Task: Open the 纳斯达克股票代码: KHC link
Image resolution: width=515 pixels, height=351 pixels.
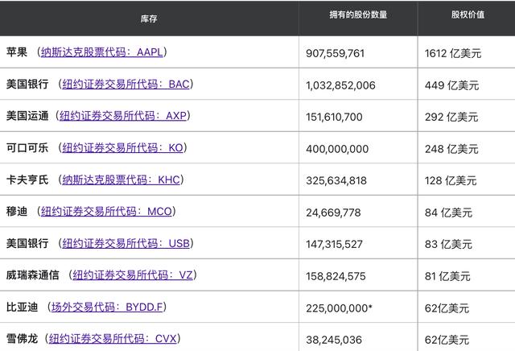Action: [x=122, y=180]
